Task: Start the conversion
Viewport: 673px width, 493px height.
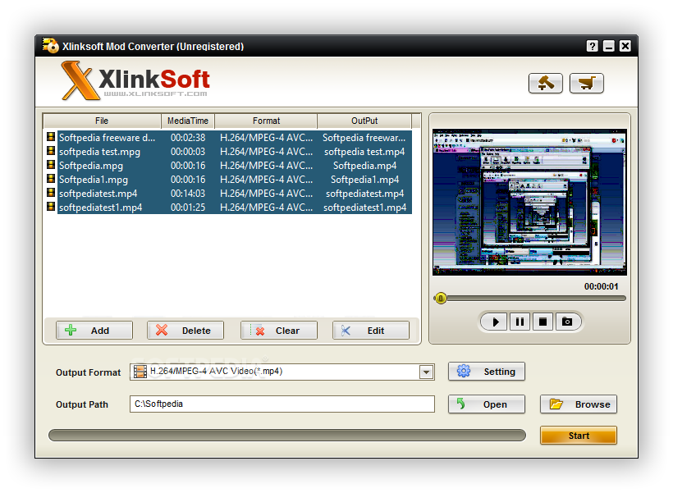Action: (578, 436)
